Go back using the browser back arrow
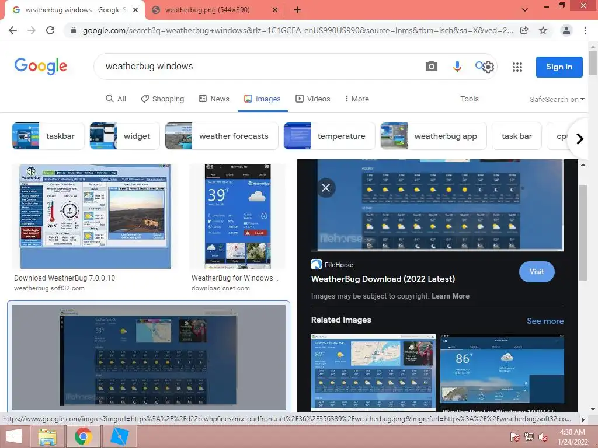This screenshot has height=448, width=598. [x=13, y=30]
